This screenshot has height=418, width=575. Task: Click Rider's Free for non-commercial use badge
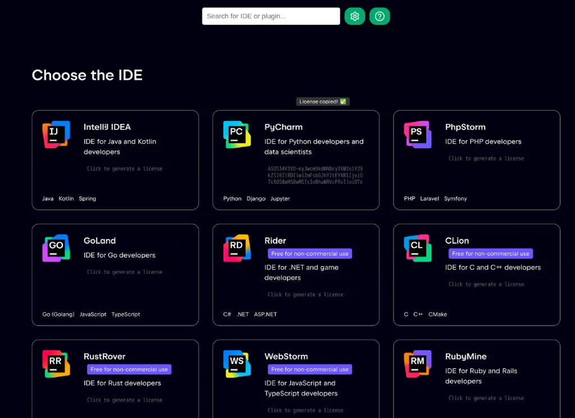click(x=310, y=254)
